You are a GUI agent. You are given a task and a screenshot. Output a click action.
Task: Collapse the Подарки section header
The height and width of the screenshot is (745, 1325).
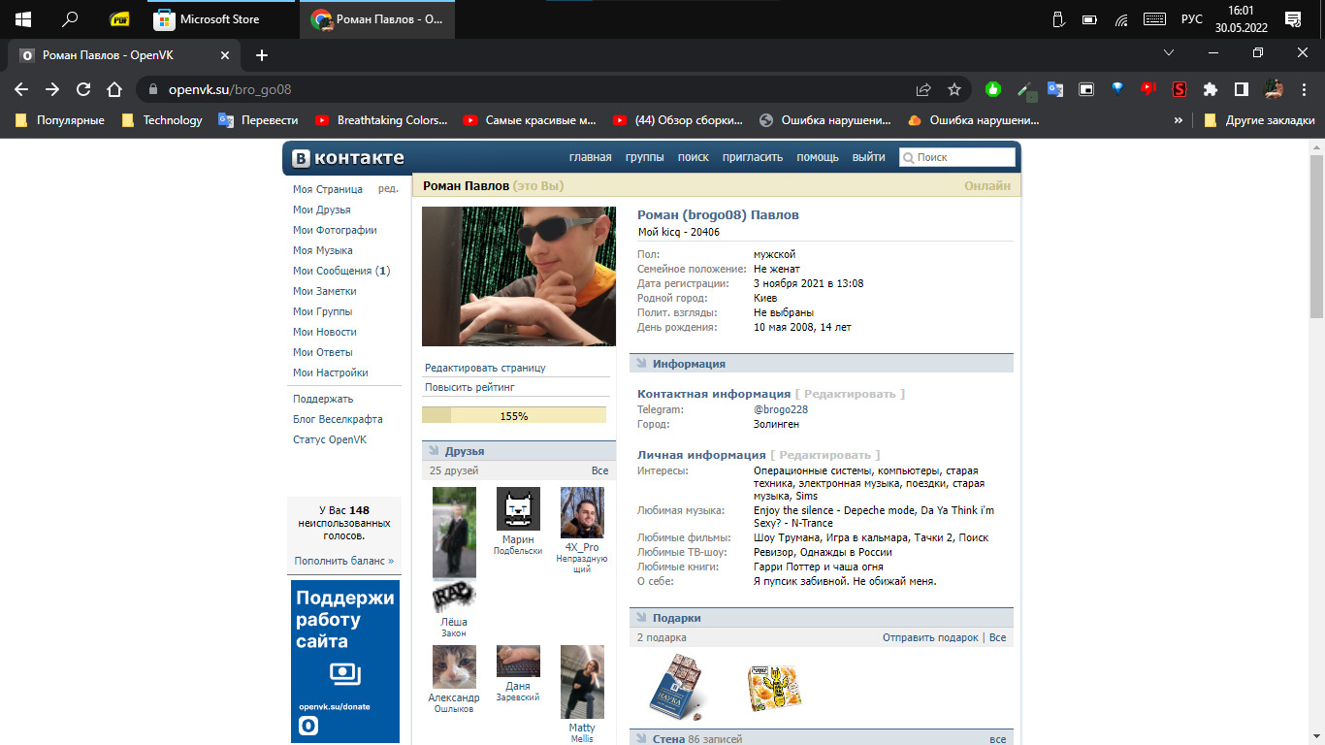coord(822,618)
